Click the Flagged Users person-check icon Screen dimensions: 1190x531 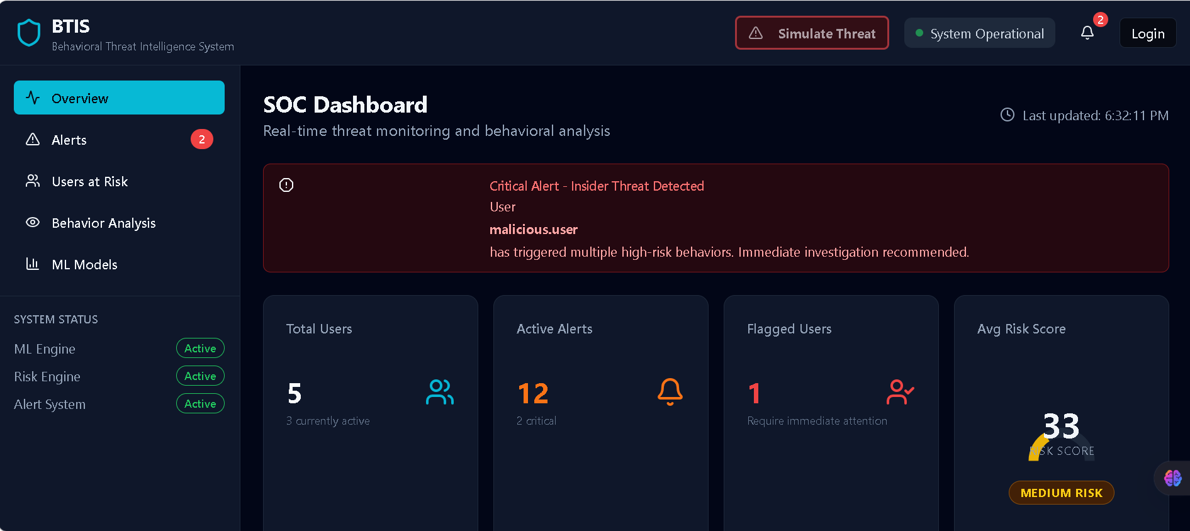pos(900,392)
